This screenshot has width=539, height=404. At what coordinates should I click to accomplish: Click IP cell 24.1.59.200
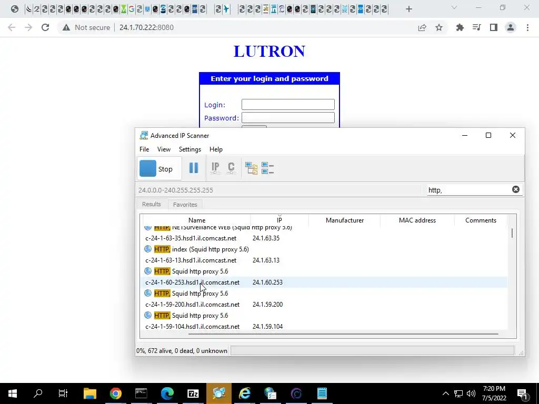[267, 305]
